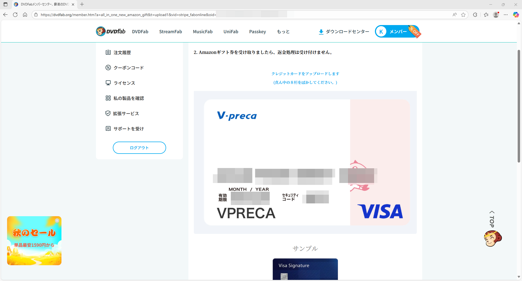This screenshot has width=522, height=281.
Task: Open browser settings and more menu
Action: [506, 15]
